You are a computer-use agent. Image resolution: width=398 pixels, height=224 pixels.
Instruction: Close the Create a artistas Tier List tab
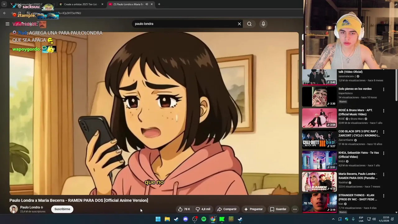pyautogui.click(x=102, y=4)
